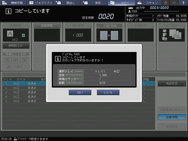Switch to the ジョブリスト tab
Image resolution: width=188 pixels, height=141 pixels.
pos(40,3)
